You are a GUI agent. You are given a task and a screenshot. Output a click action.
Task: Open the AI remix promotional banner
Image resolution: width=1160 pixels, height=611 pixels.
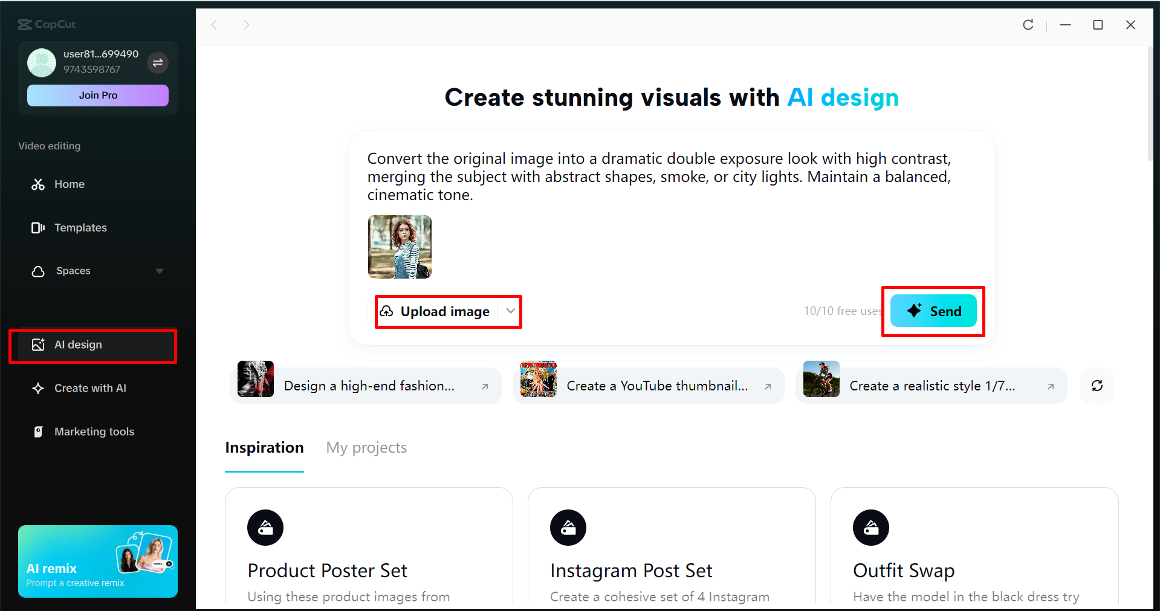[97, 561]
